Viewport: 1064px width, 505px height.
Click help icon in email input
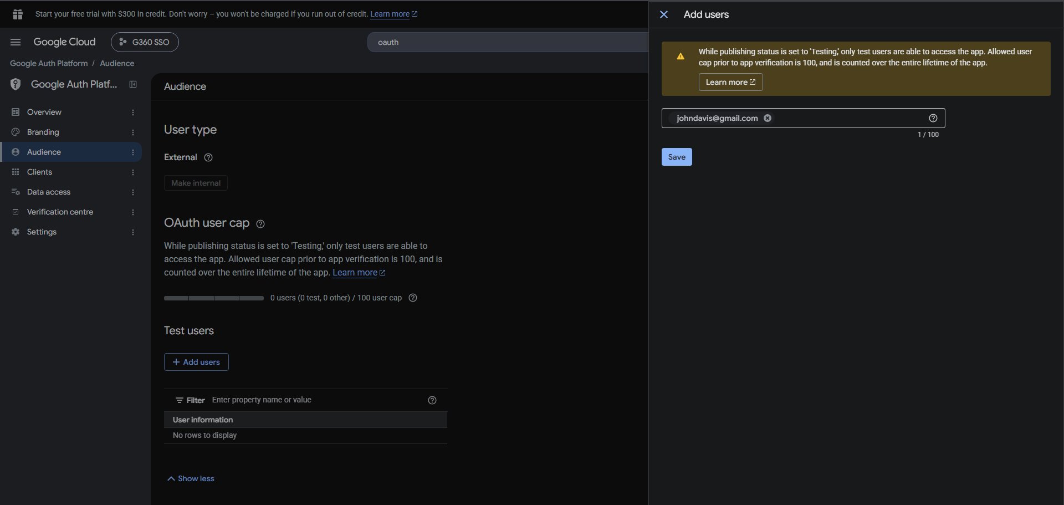point(933,118)
